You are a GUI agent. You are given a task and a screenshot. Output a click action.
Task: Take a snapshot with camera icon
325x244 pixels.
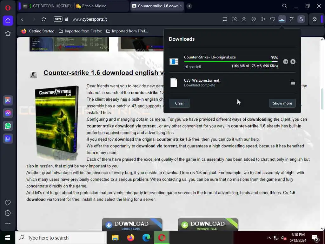click(x=244, y=19)
